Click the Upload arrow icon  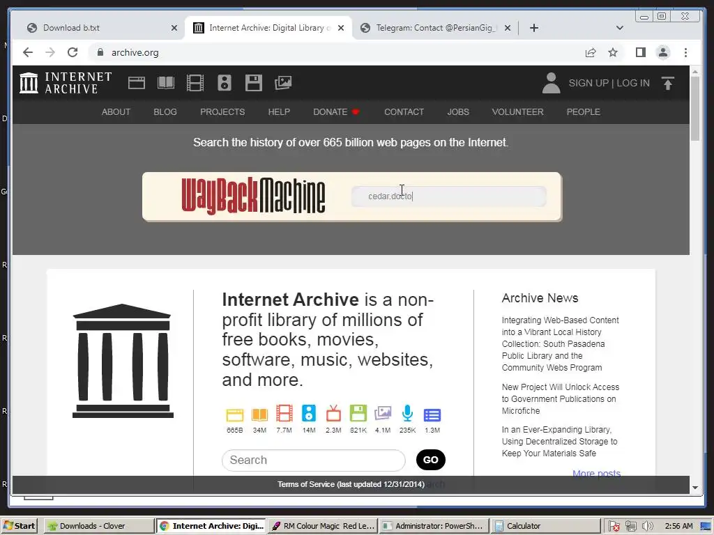(668, 84)
